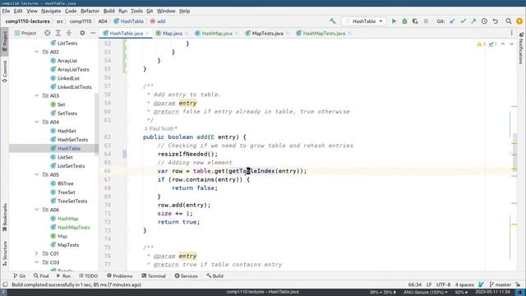Screen dimensions: 526x296
Task: Open the Build menu
Action: pos(108,11)
